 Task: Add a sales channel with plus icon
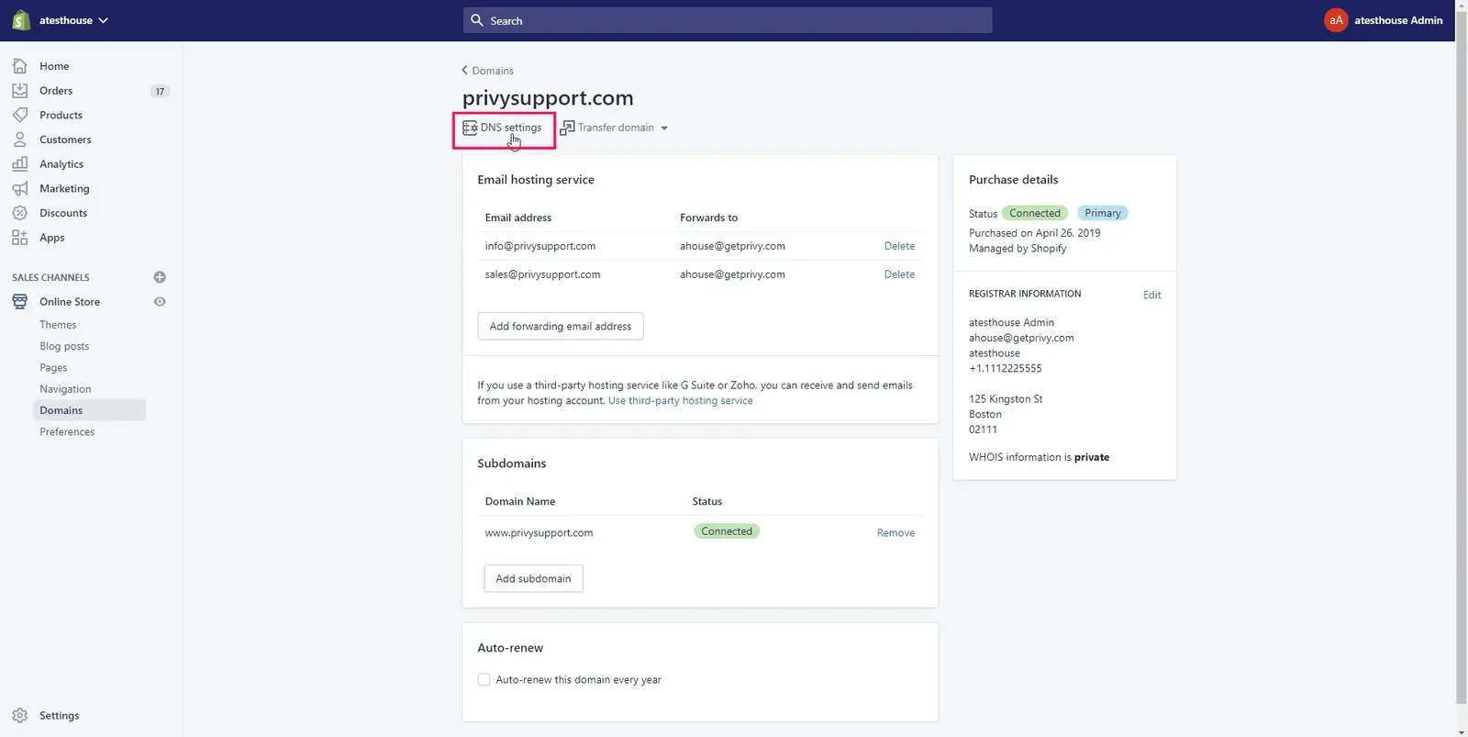[x=160, y=277]
